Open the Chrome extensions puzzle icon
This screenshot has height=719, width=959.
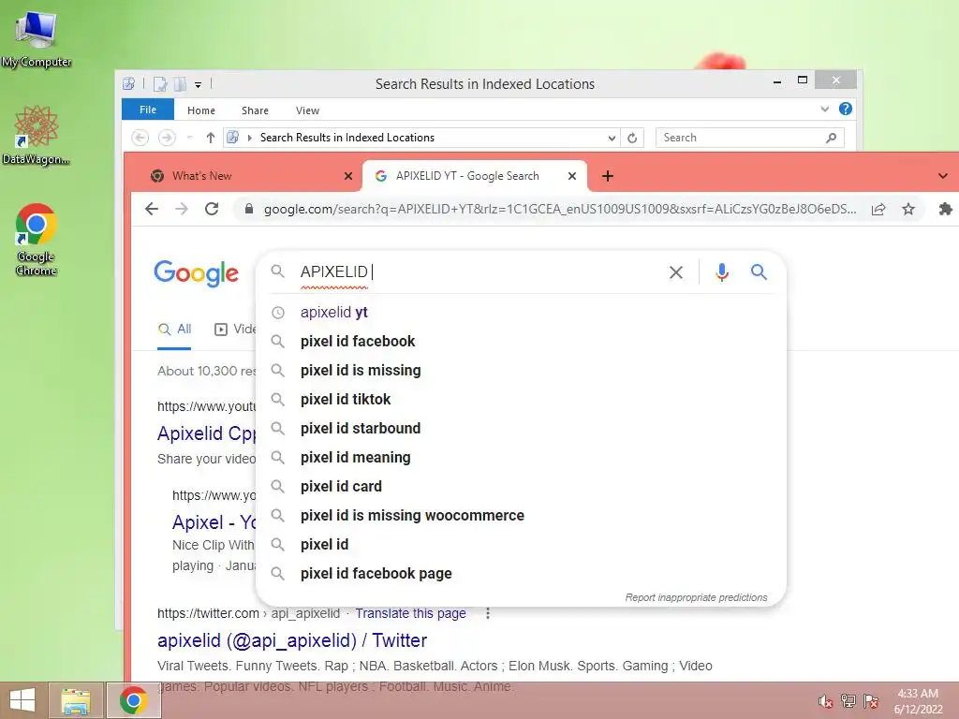(x=945, y=209)
